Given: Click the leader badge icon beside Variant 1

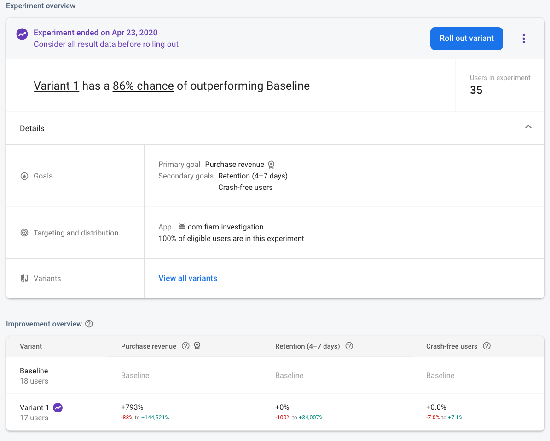Looking at the screenshot, I should pos(58,407).
